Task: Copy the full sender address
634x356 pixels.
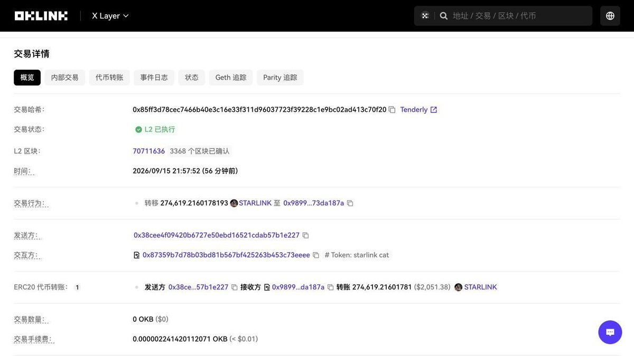Action: click(305, 235)
